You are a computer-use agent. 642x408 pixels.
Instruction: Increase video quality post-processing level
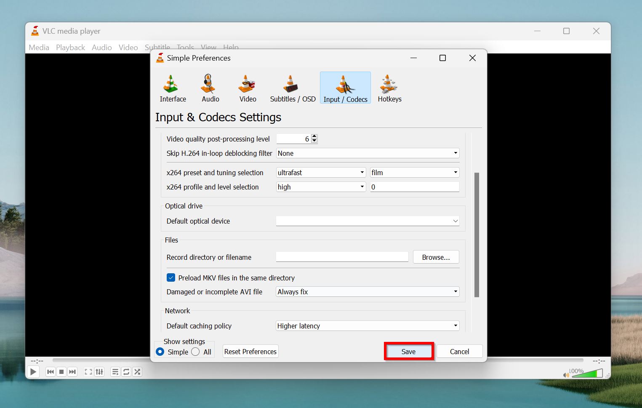coord(314,136)
